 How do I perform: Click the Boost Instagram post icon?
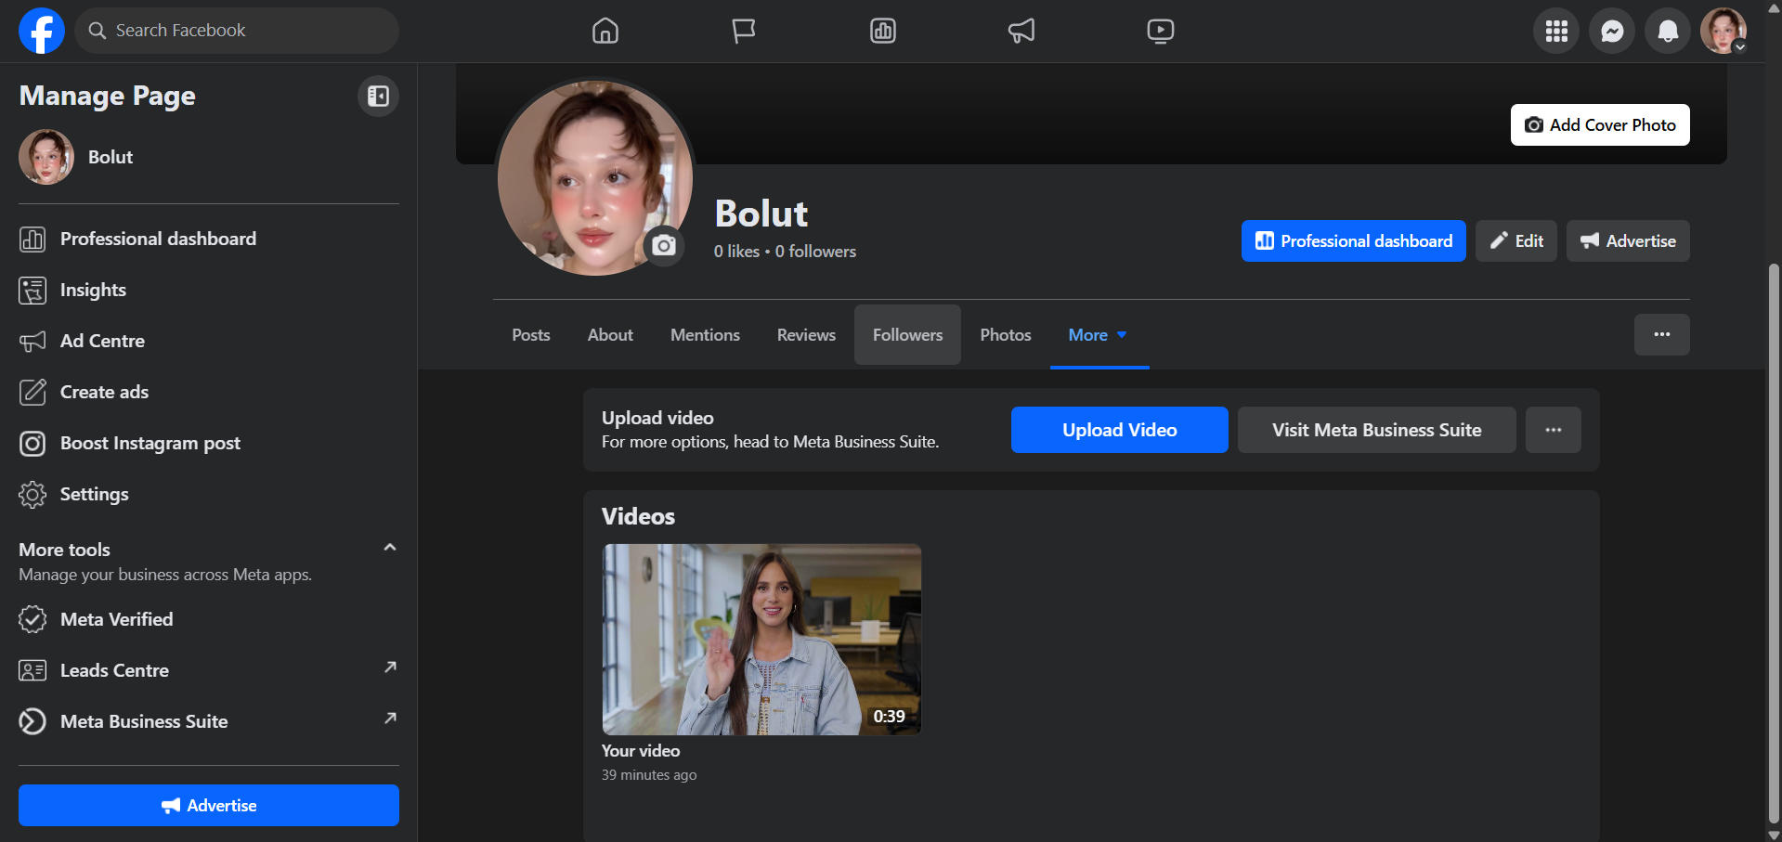tap(33, 443)
